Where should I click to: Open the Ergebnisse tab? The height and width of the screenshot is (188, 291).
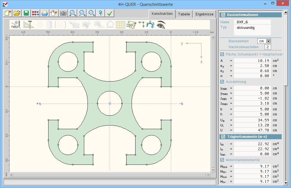[x=205, y=14]
